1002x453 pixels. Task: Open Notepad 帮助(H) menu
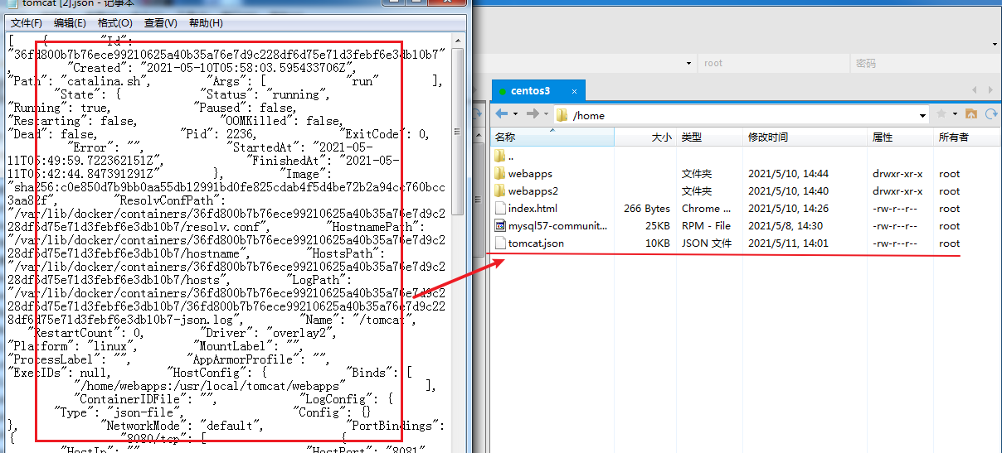(206, 23)
